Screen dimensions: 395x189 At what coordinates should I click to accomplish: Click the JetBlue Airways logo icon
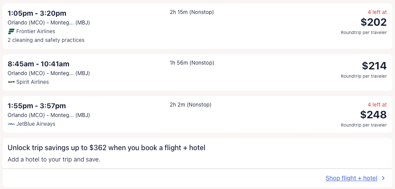pos(11,124)
